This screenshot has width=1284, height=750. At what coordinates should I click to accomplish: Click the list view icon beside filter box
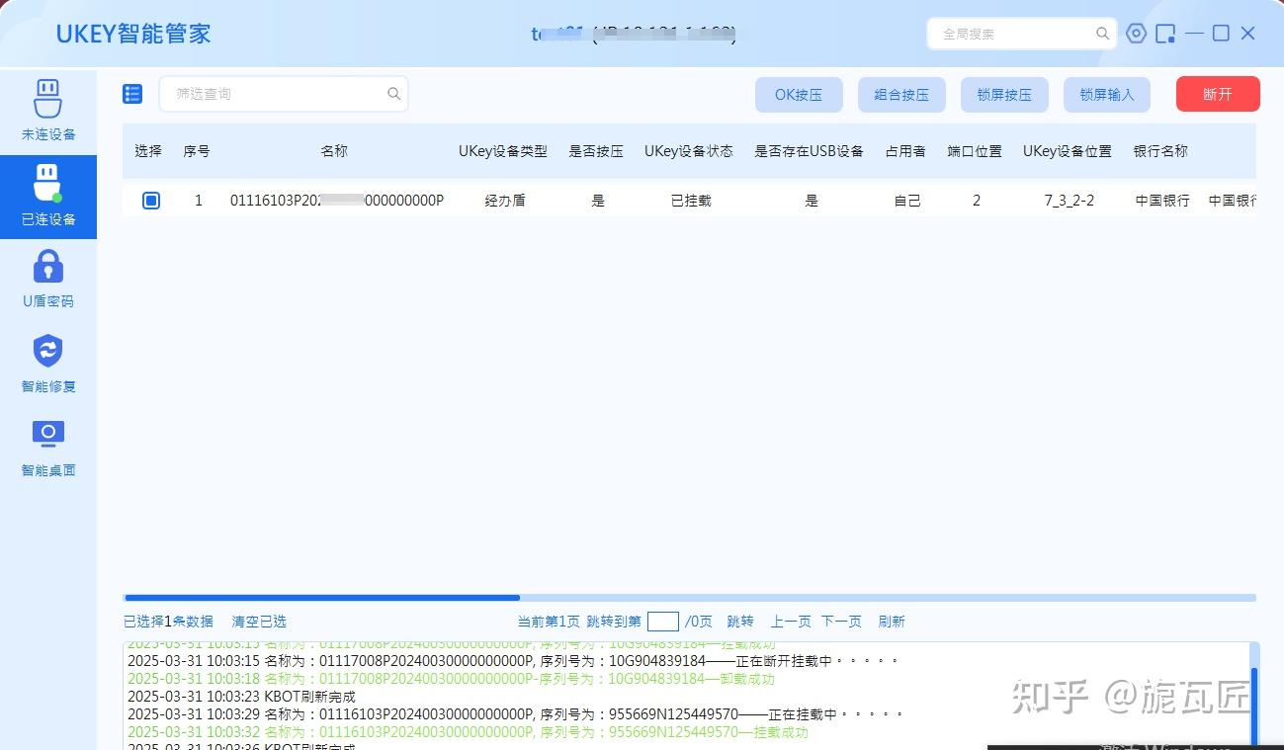[132, 93]
